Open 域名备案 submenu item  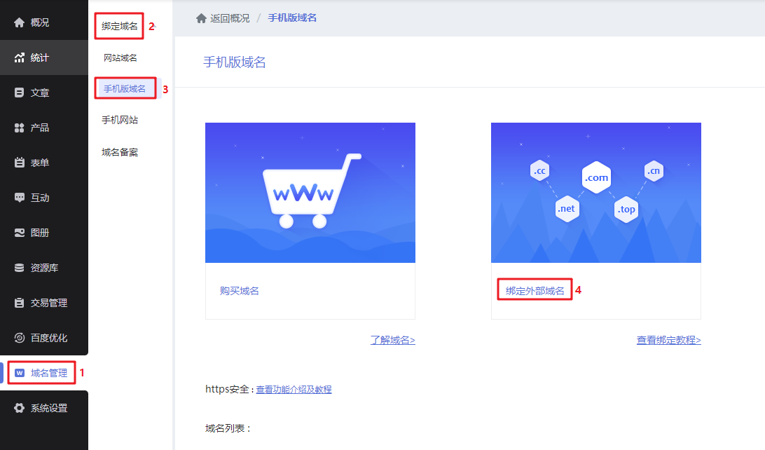tap(120, 152)
